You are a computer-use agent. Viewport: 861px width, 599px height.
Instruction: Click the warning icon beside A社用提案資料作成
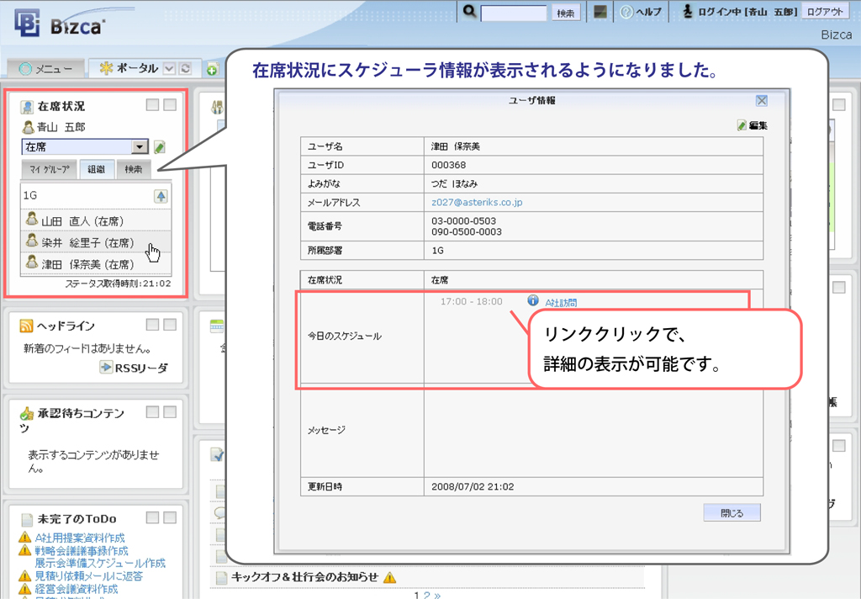[24, 537]
